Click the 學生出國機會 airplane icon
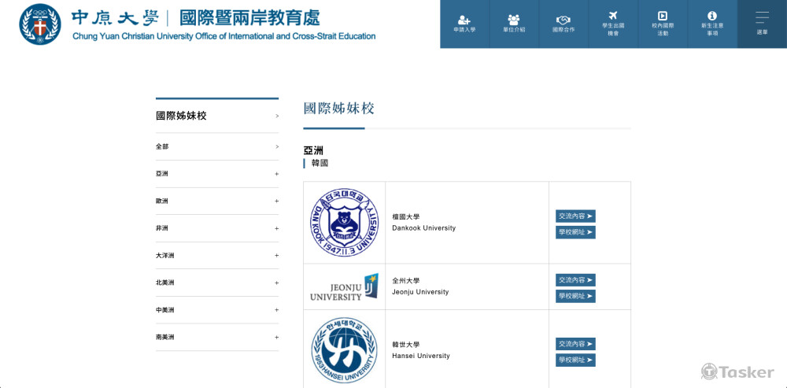The width and height of the screenshot is (787, 388). [612, 17]
